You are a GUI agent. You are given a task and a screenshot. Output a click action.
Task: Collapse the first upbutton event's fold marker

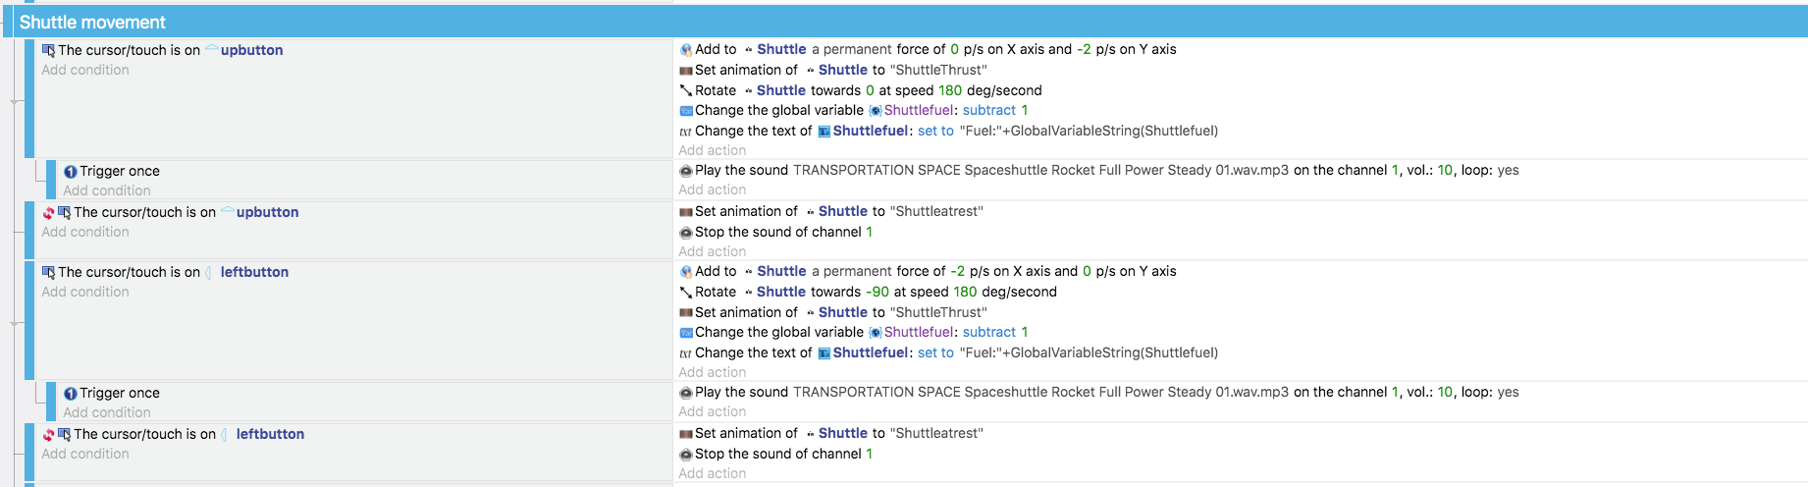[x=14, y=101]
